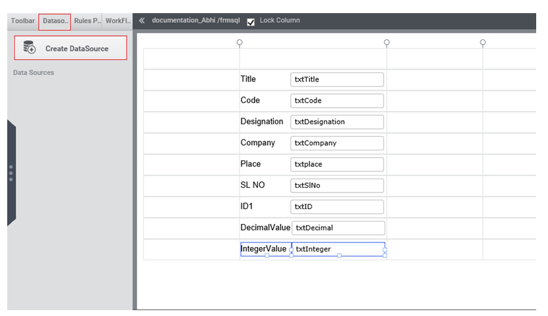
Task: Click the txtInteger selected field
Action: 338,249
